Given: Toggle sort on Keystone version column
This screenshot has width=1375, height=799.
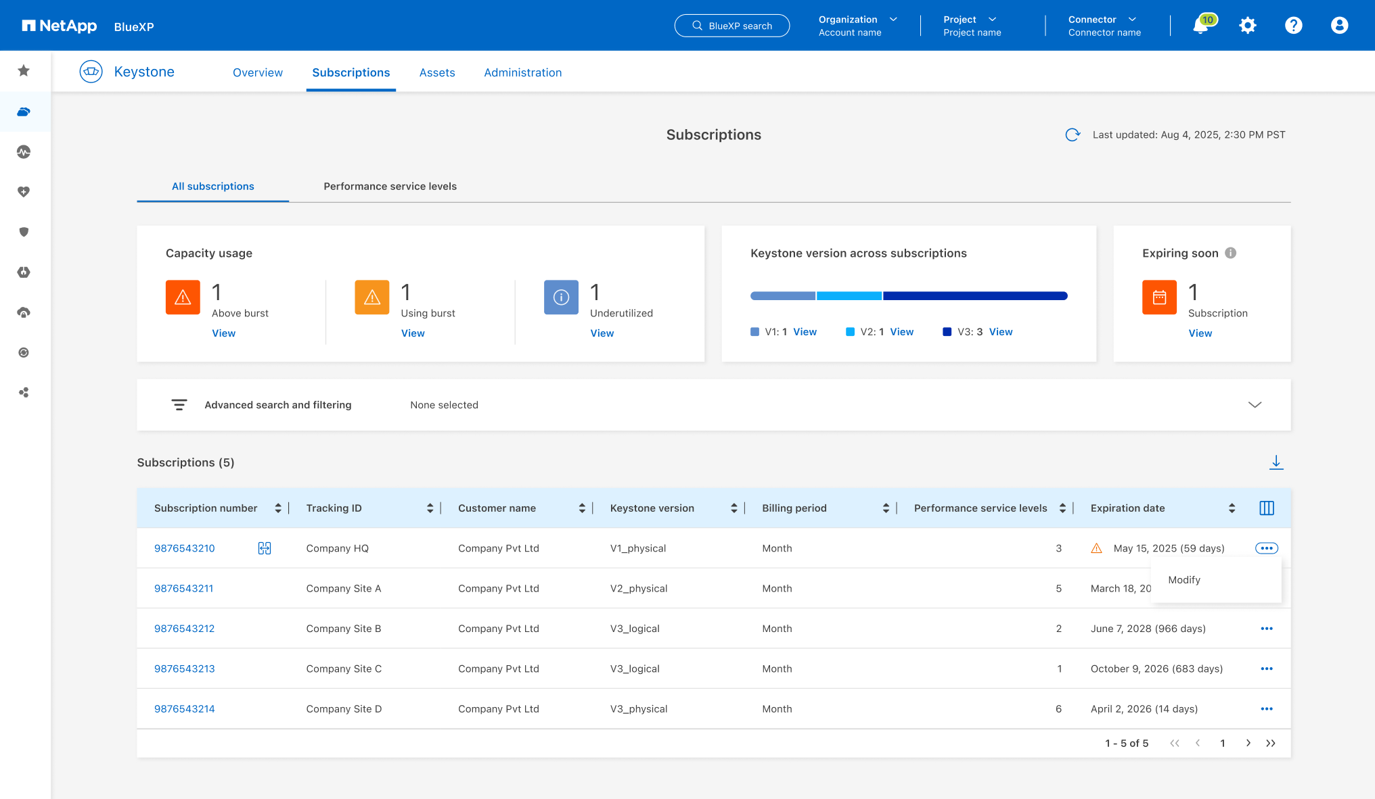Looking at the screenshot, I should tap(734, 508).
